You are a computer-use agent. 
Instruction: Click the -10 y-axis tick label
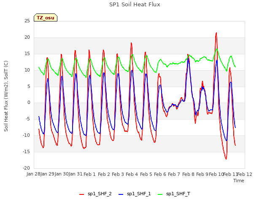coord(26,136)
